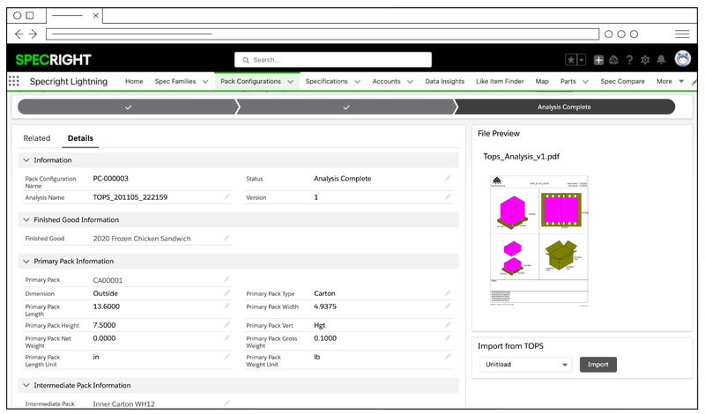The width and height of the screenshot is (705, 414).
Task: Collapse Finished Good Information section
Action: [x=26, y=220]
